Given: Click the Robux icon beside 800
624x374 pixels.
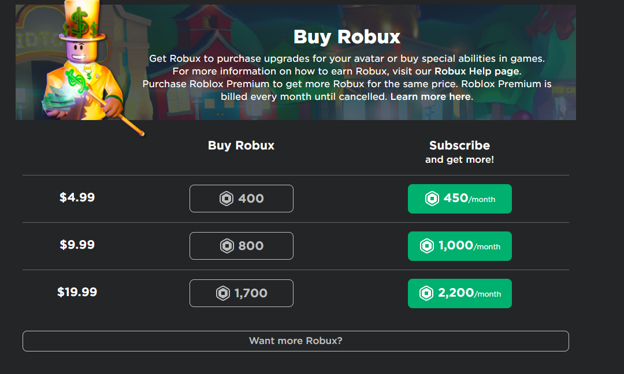Looking at the screenshot, I should 227,246.
